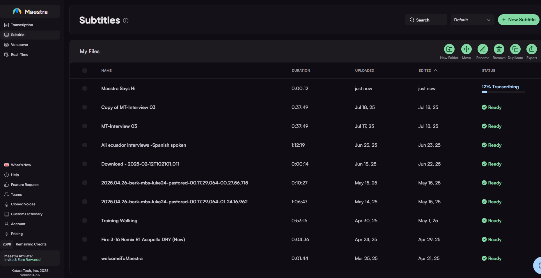541x278 pixels.
Task: Click the Duplicate file icon
Action: coord(515,49)
